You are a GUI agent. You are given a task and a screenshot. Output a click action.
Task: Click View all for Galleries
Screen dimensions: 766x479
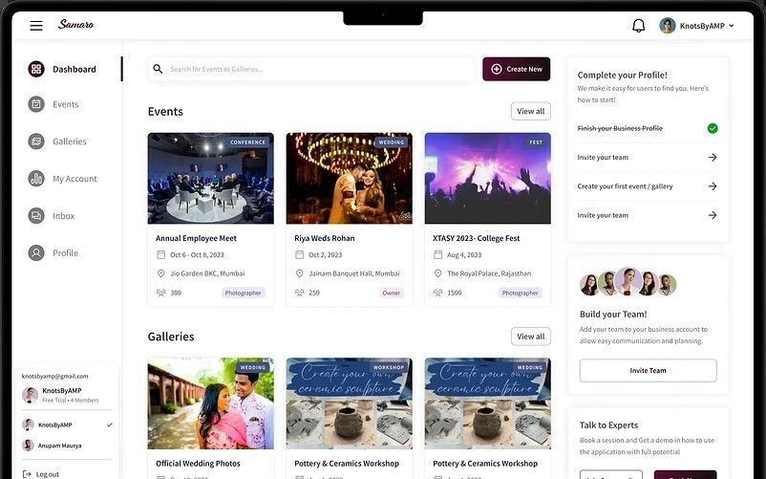pos(530,337)
